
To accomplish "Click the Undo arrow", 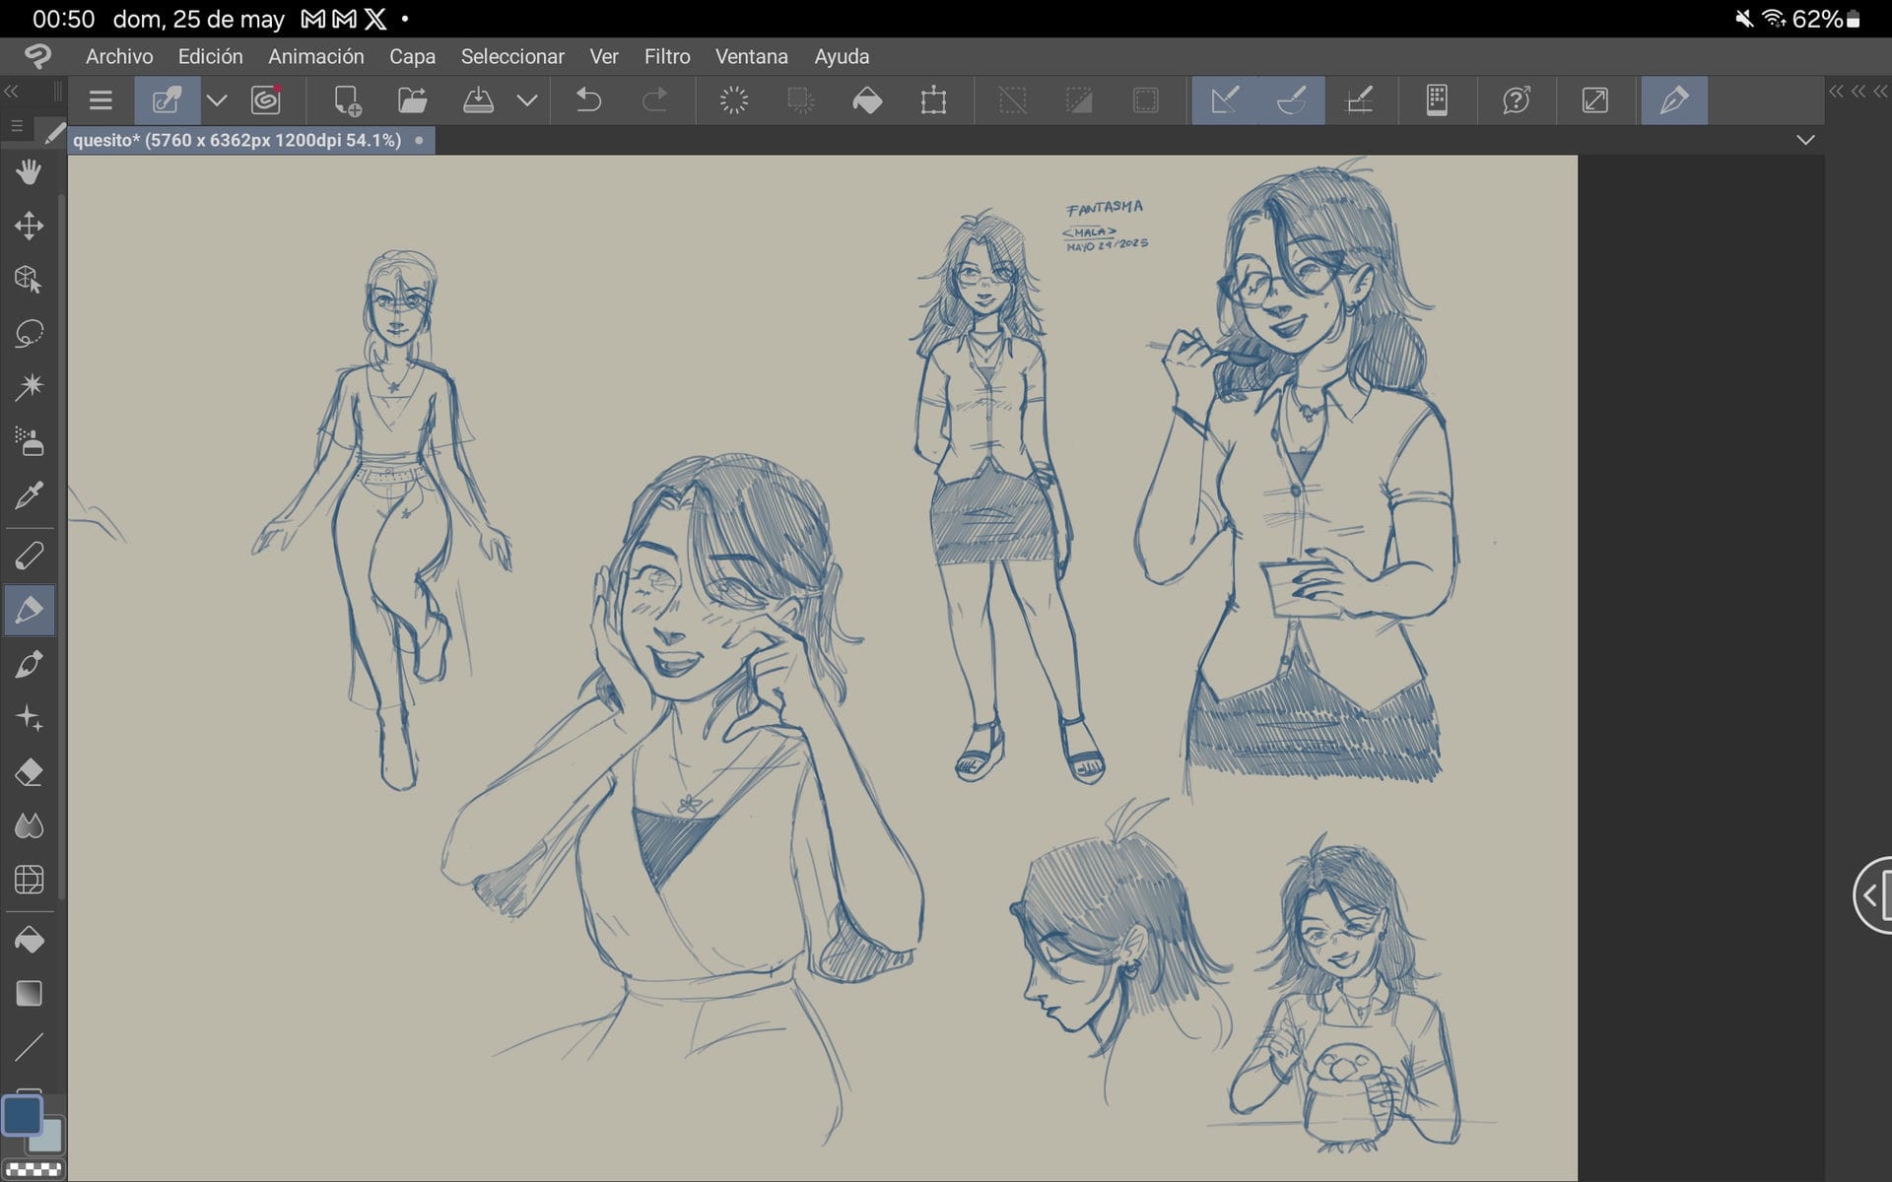I will point(588,100).
